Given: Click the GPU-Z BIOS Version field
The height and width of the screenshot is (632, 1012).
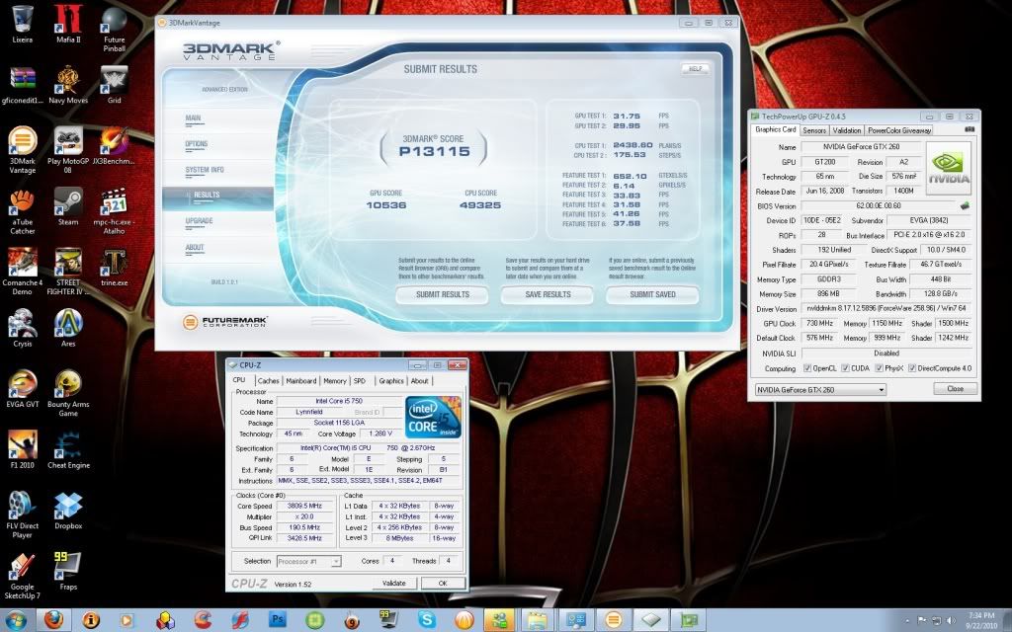Looking at the screenshot, I should pyautogui.click(x=879, y=205).
